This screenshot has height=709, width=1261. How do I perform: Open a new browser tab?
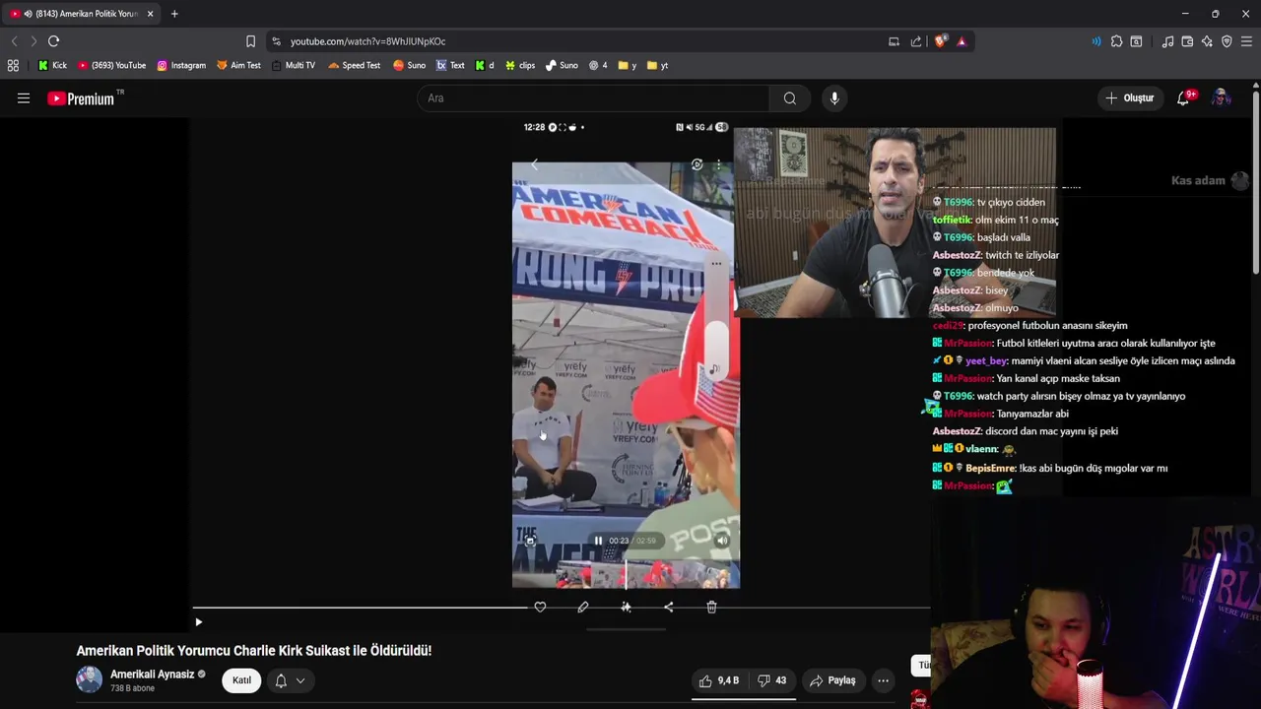click(174, 14)
